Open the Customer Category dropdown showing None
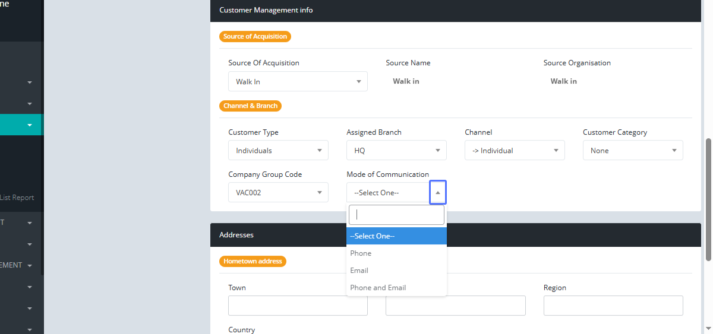The height and width of the screenshot is (334, 713). [633, 151]
